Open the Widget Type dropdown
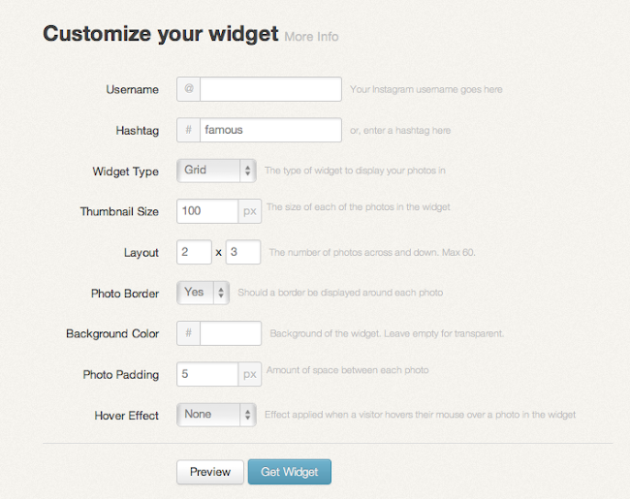This screenshot has height=499, width=630. 216,171
